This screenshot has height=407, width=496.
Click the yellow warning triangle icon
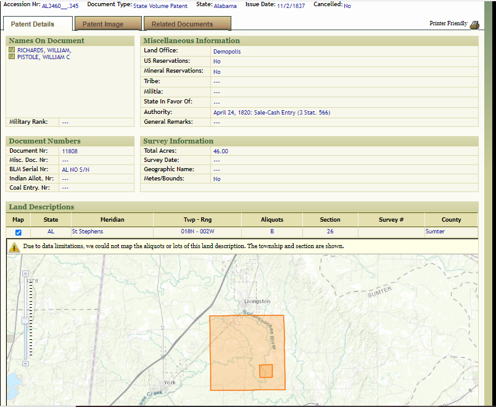[14, 246]
